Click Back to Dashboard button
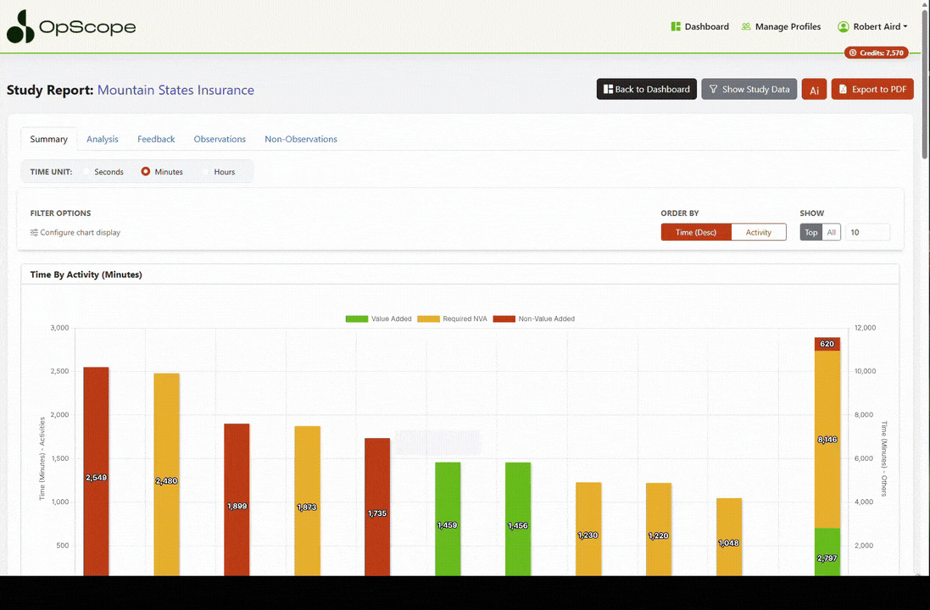The height and width of the screenshot is (610, 930). click(x=647, y=90)
